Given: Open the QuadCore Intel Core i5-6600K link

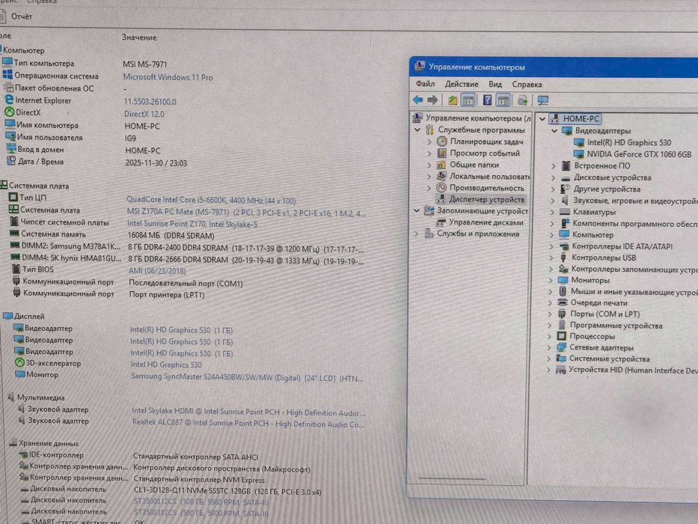Looking at the screenshot, I should tap(211, 200).
